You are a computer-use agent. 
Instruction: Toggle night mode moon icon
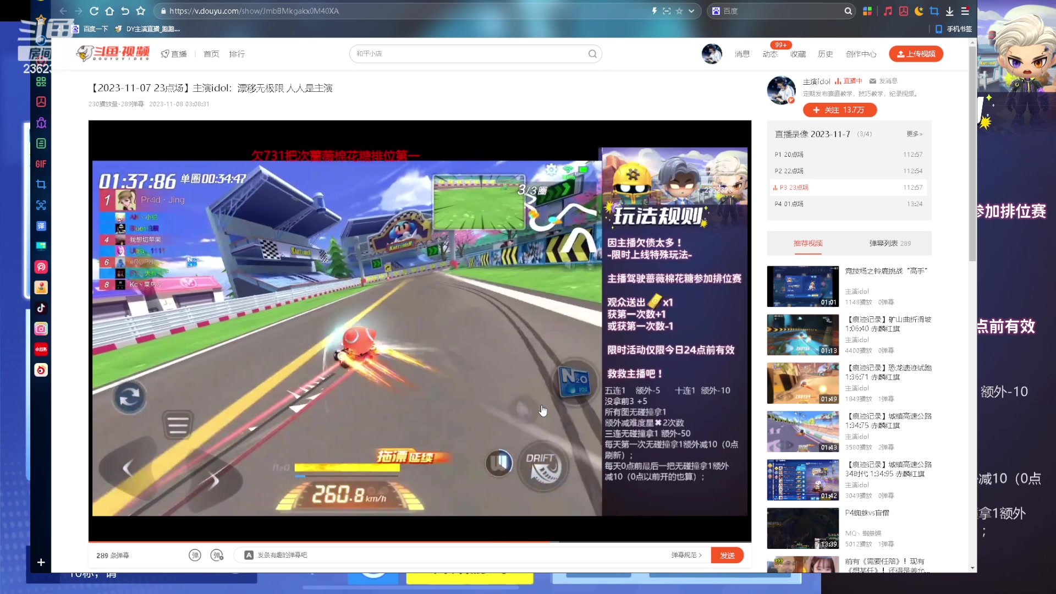point(919,11)
